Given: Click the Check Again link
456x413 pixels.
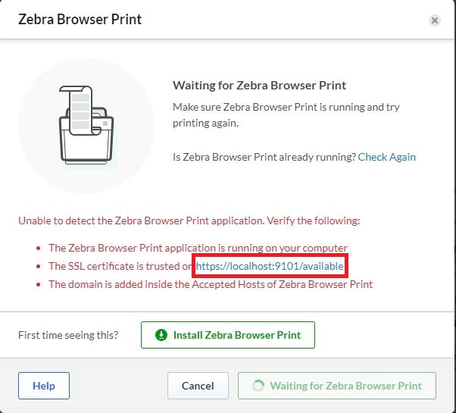Looking at the screenshot, I should tap(386, 157).
